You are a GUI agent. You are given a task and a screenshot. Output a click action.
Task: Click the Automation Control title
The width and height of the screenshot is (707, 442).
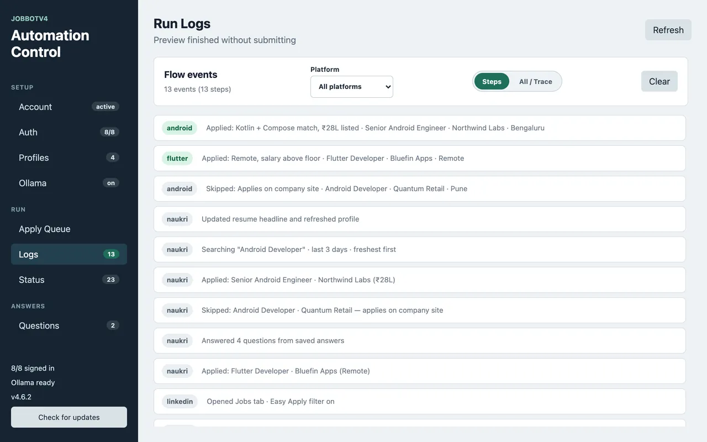(50, 44)
